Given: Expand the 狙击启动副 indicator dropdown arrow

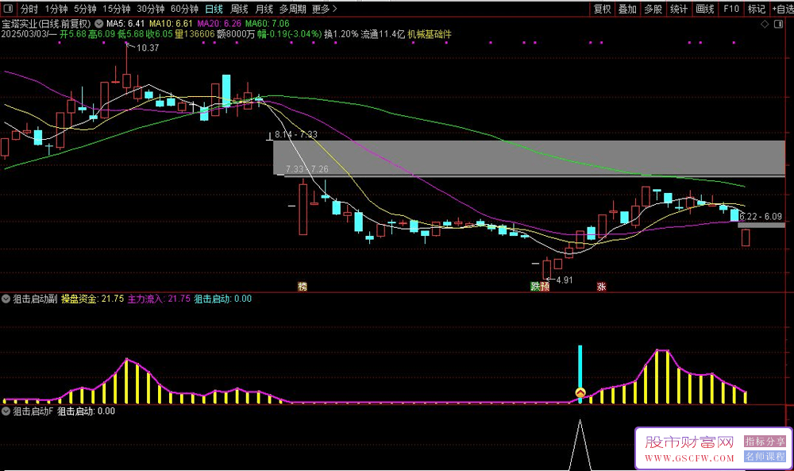Looking at the screenshot, I should [x=6, y=299].
